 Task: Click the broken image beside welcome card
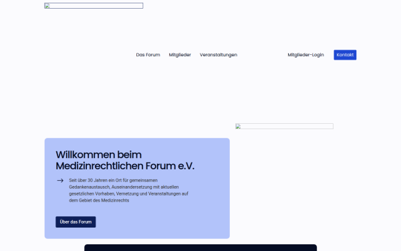click(x=284, y=127)
